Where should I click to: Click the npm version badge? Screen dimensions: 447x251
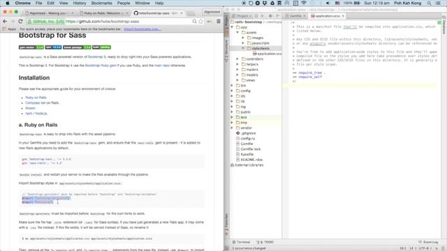pos(53,47)
